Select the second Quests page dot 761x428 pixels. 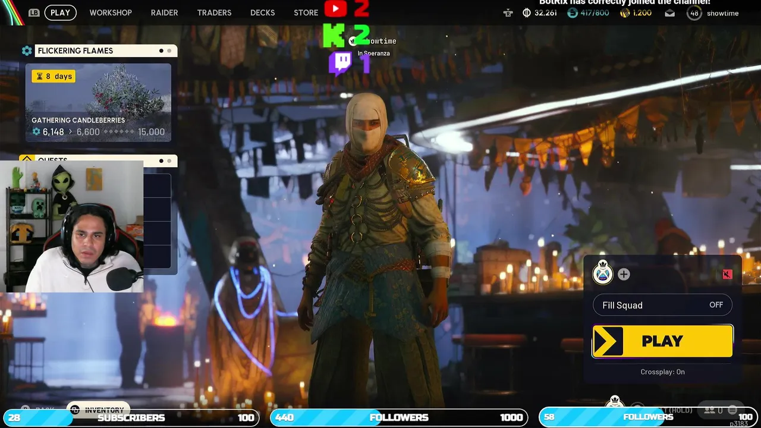coord(169,160)
